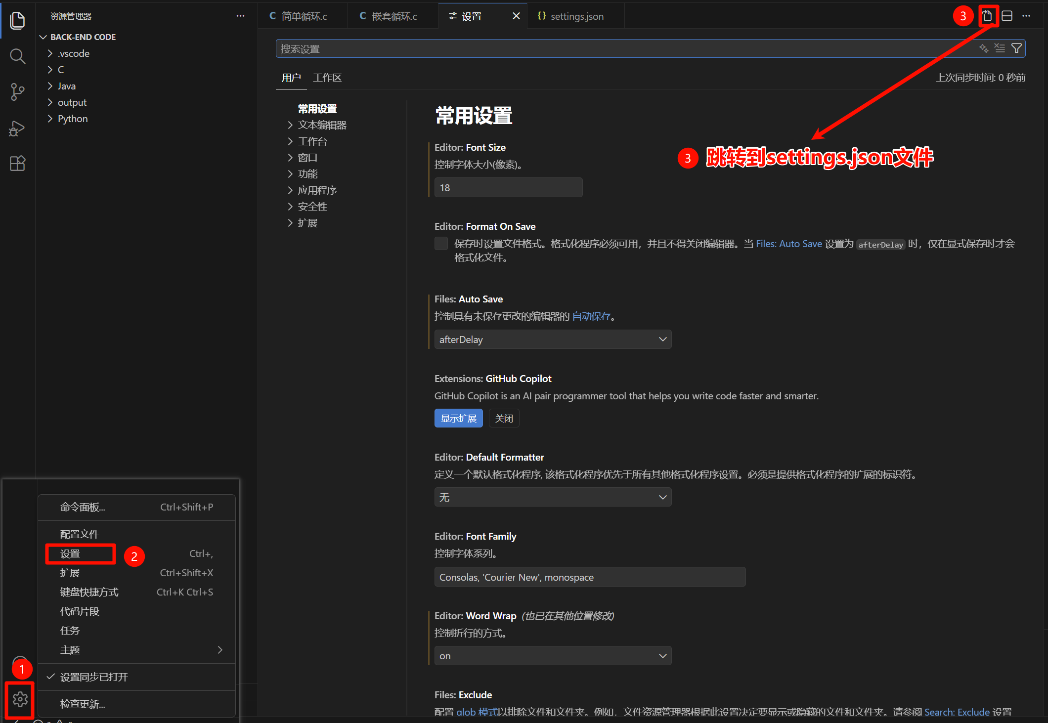Screen dimensions: 1048x723
Task: Click the Manage gear icon
Action: [20, 699]
